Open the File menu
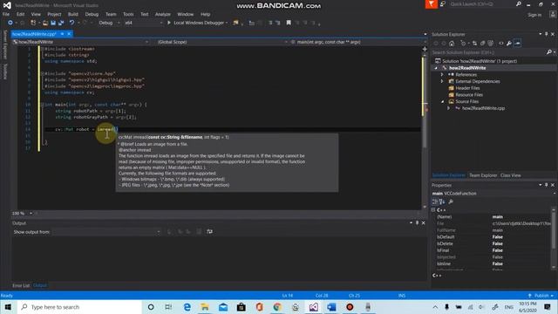Viewport: 558px width, 314px height. (x=6, y=14)
